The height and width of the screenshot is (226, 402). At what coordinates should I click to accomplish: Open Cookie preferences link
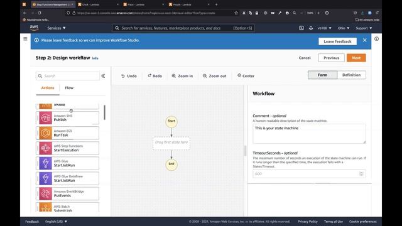point(363,222)
